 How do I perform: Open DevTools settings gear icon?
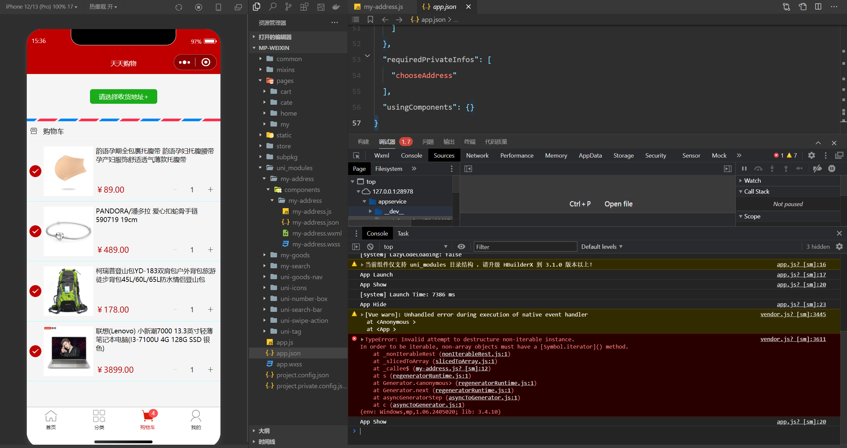[811, 155]
